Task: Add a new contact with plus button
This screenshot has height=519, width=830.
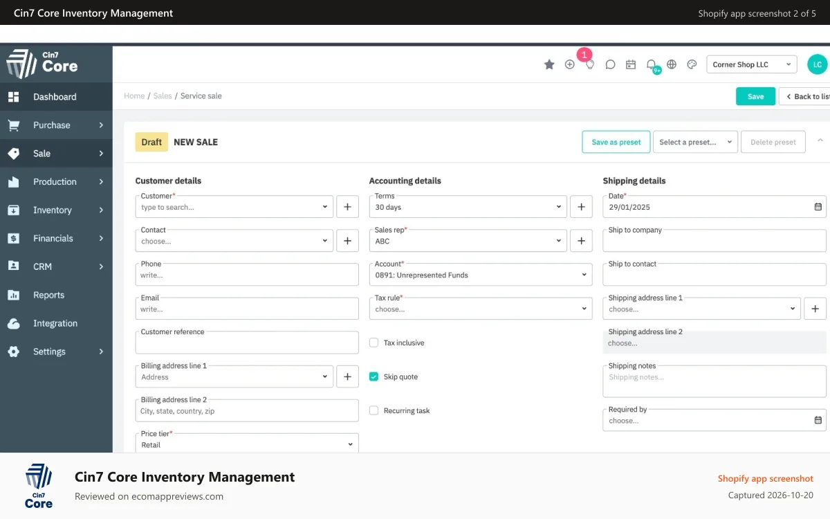Action: point(347,241)
